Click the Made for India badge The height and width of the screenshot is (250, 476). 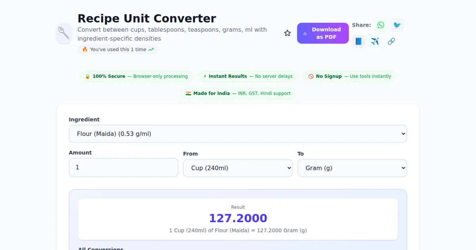[x=238, y=93]
